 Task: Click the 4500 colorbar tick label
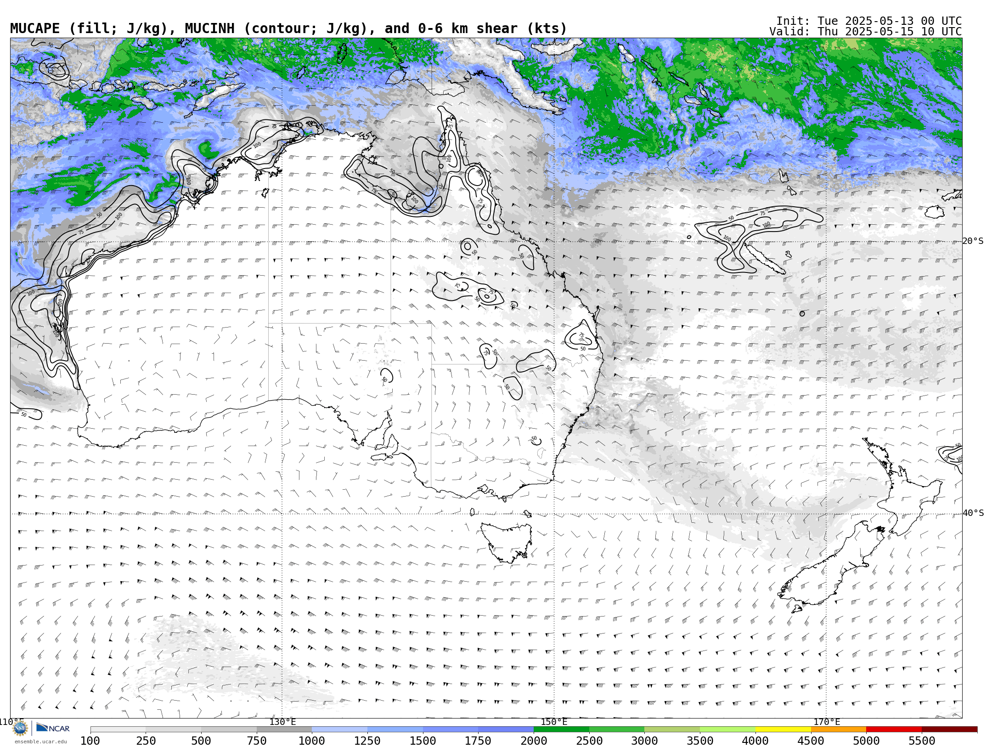[x=811, y=741]
